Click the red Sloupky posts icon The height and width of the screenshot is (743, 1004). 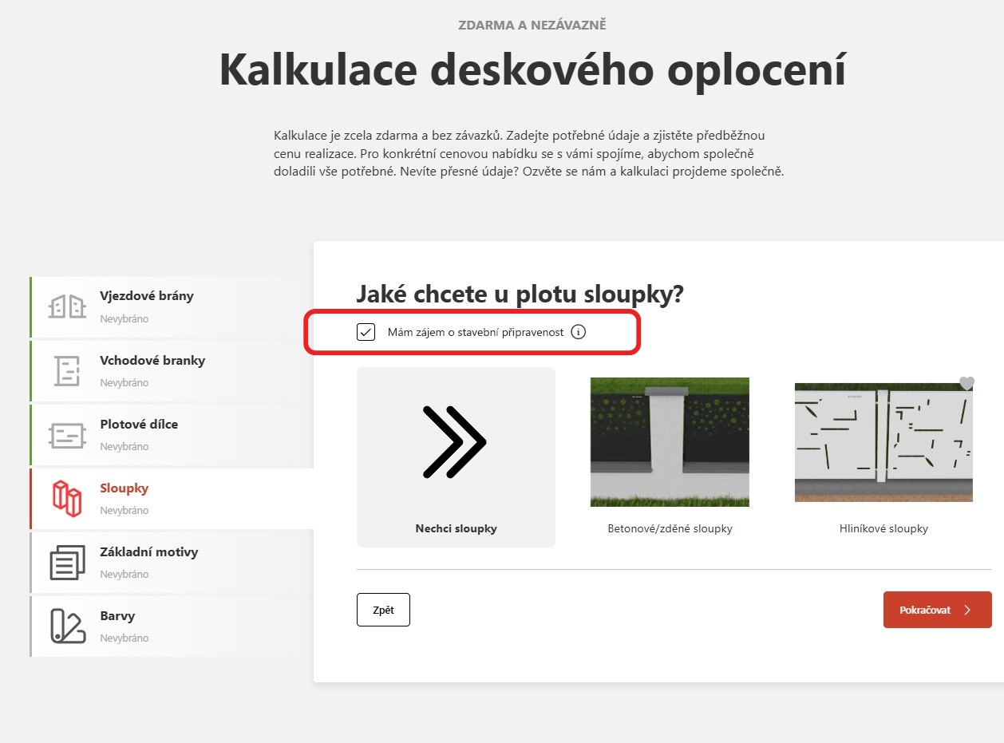[67, 499]
